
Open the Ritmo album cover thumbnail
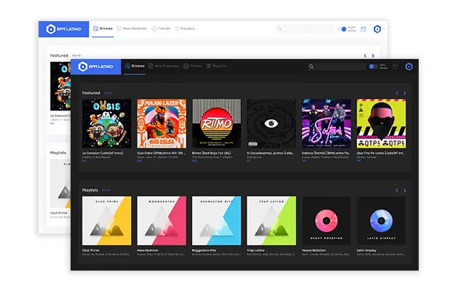pos(216,124)
